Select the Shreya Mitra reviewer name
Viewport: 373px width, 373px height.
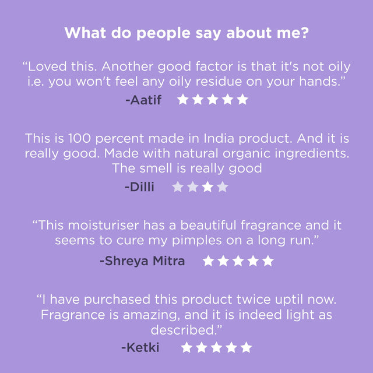coord(142,261)
